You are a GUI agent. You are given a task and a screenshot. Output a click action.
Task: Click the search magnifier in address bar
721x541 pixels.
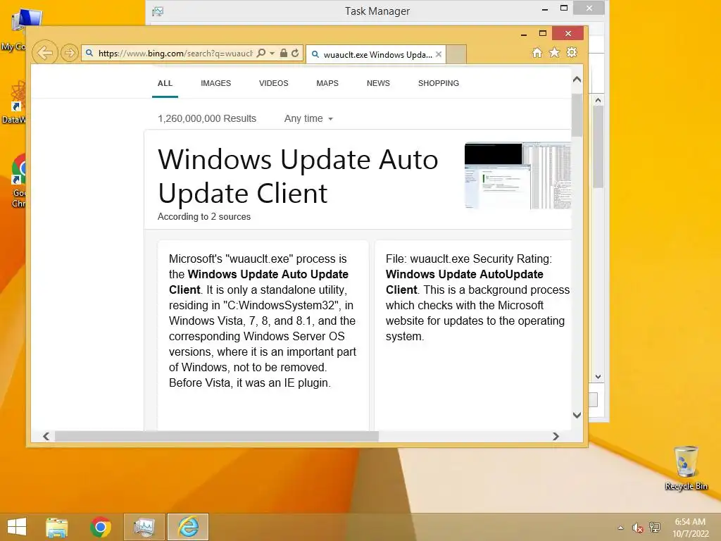coord(261,53)
